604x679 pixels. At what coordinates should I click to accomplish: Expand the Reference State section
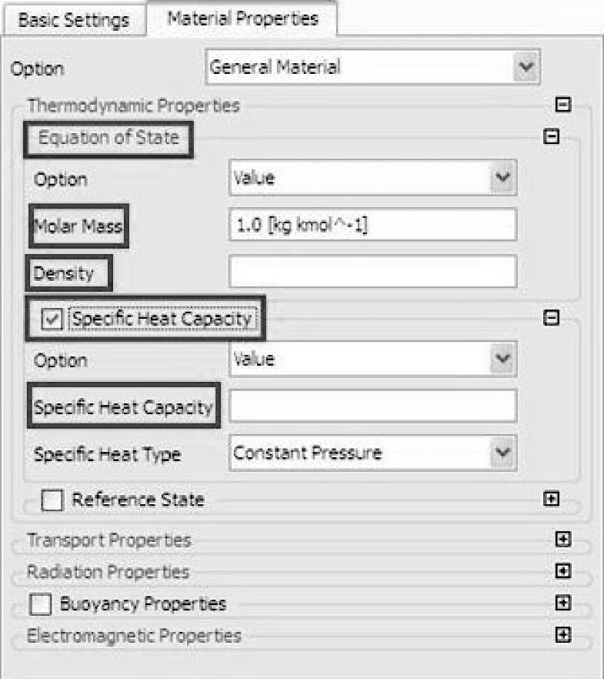tap(551, 499)
